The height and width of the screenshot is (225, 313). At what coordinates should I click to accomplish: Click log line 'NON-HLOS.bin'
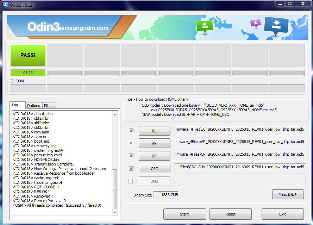pos(36,160)
